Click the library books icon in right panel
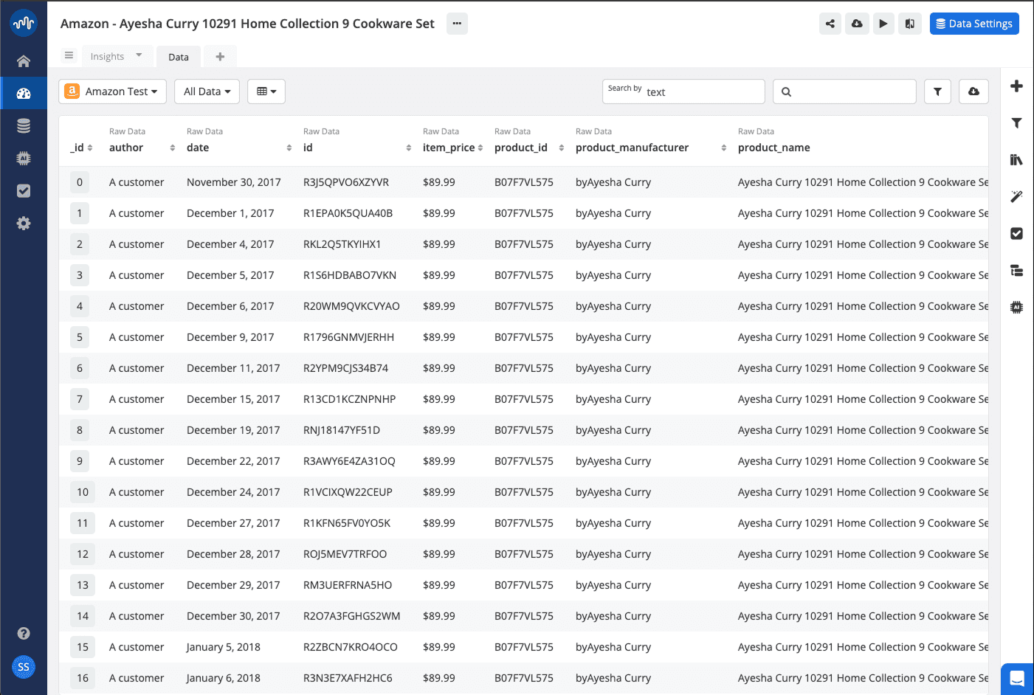Screen dimensions: 1034x695 click(1016, 159)
